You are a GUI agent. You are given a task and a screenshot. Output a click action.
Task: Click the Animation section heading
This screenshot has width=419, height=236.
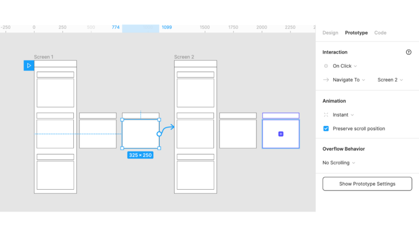(x=334, y=101)
